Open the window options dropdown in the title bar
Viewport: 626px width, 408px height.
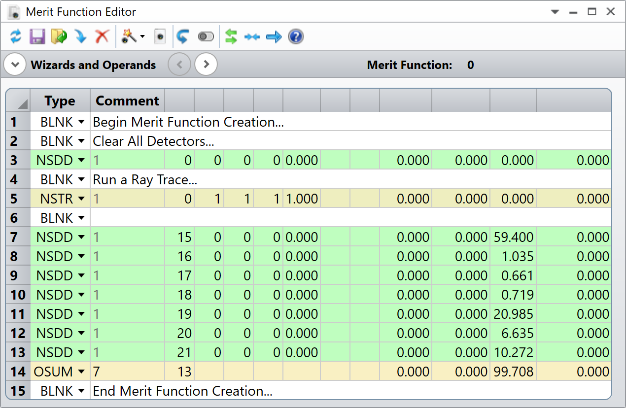556,12
